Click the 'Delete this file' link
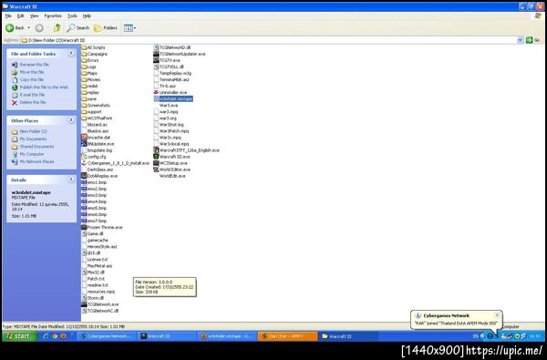The image size is (547, 360). tap(33, 103)
